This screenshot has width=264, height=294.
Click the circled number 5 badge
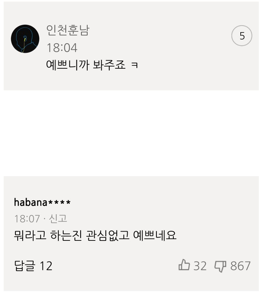click(x=242, y=35)
